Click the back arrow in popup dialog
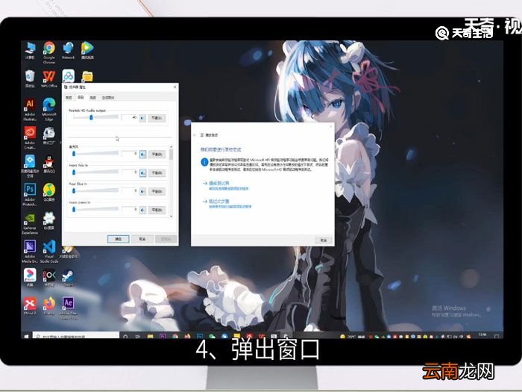522x392 pixels. tap(195, 135)
